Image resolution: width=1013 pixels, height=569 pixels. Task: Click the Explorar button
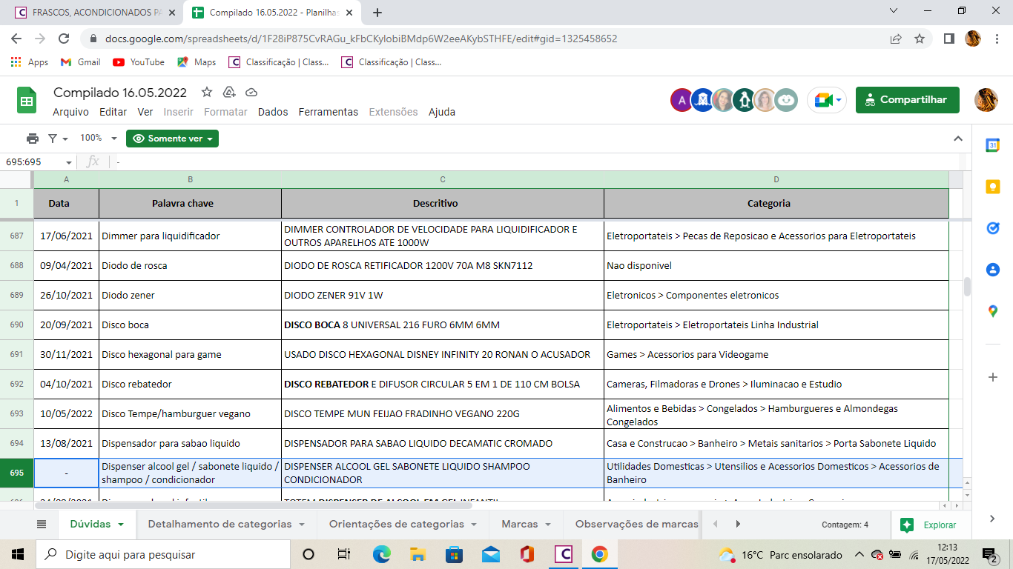pos(930,525)
